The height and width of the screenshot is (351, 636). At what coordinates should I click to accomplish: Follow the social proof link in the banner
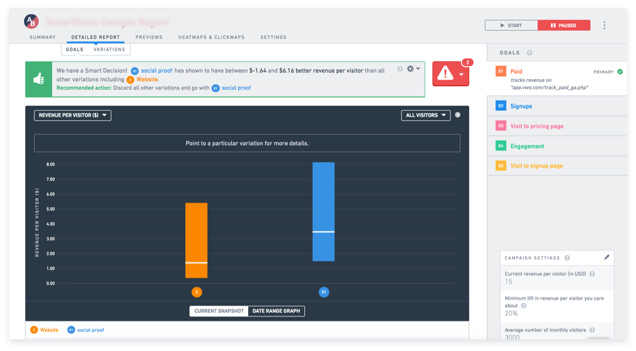(x=158, y=70)
